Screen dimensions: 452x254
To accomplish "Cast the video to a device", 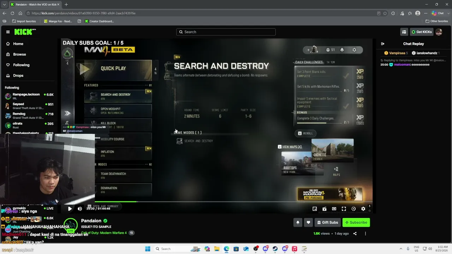I will coord(324,209).
